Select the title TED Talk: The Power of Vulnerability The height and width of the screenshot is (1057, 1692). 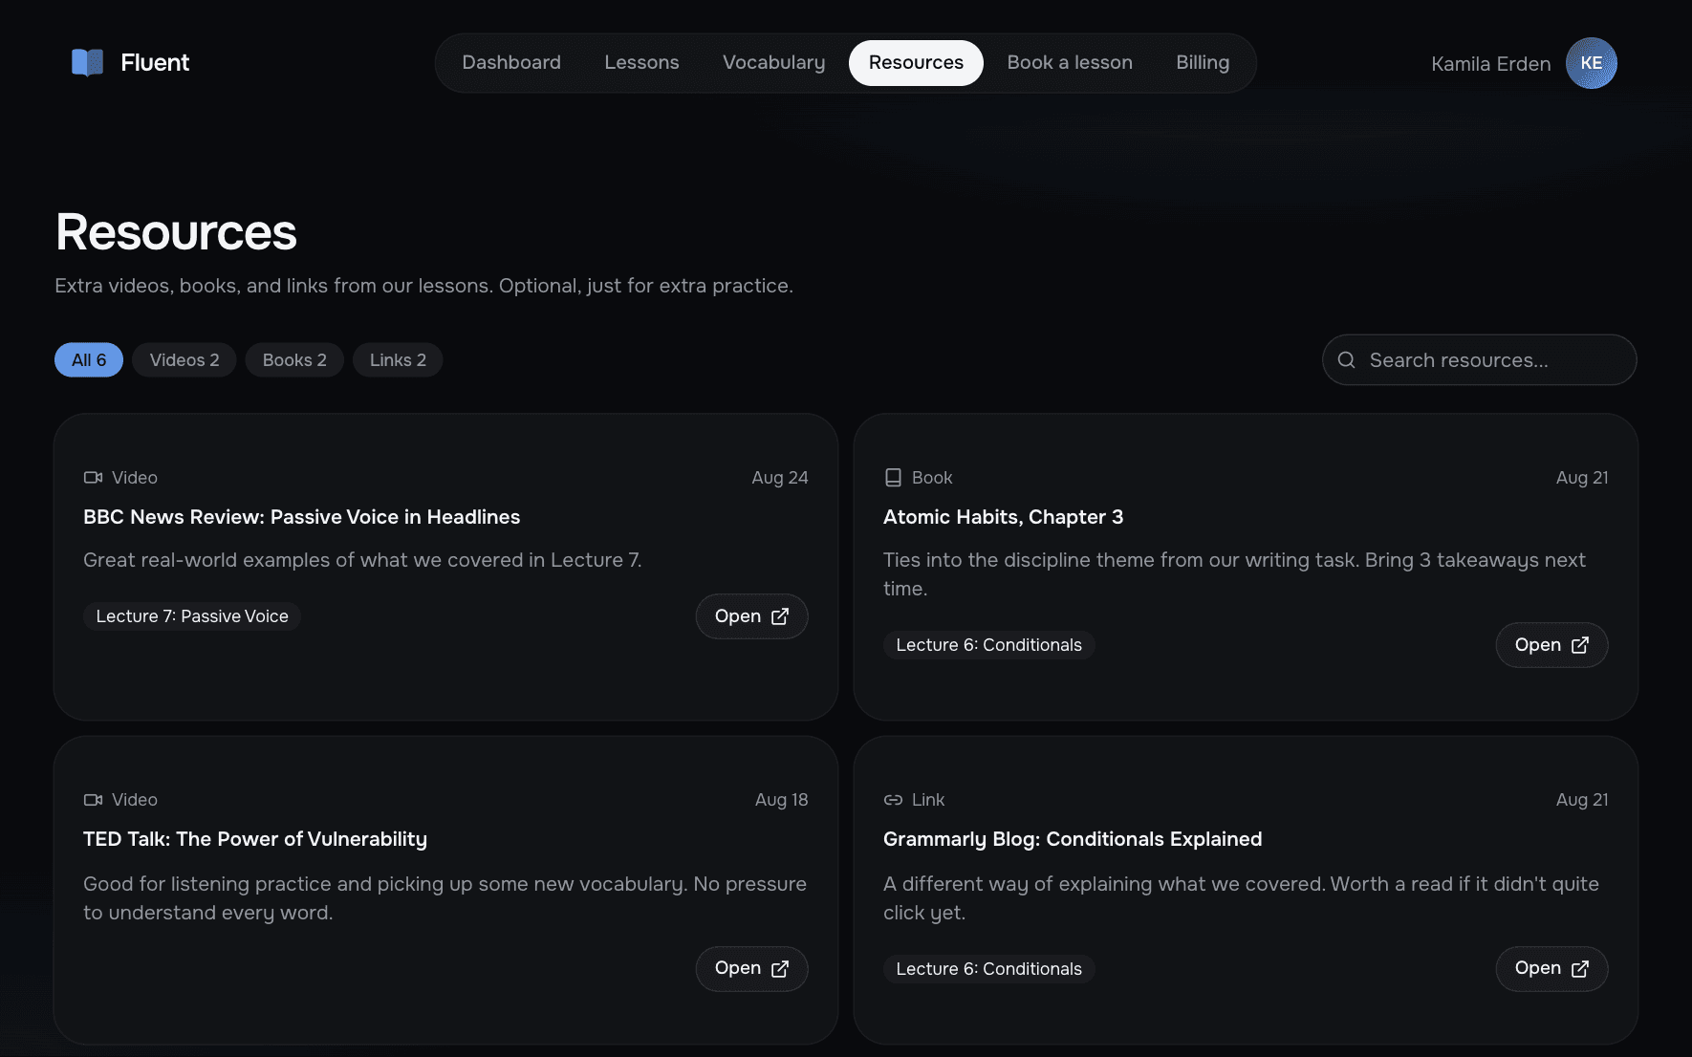tap(255, 839)
